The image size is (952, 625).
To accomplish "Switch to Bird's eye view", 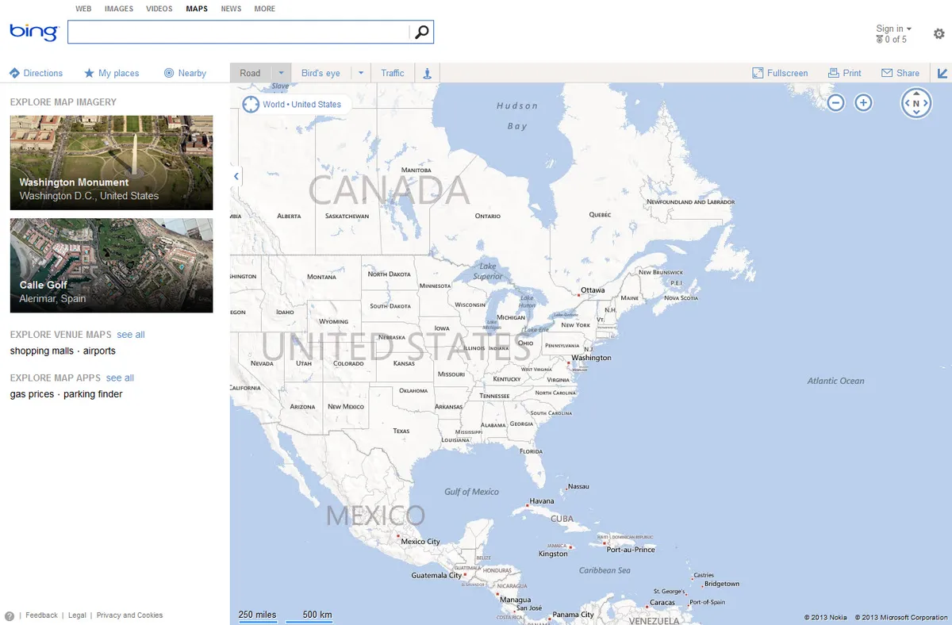I will point(320,72).
